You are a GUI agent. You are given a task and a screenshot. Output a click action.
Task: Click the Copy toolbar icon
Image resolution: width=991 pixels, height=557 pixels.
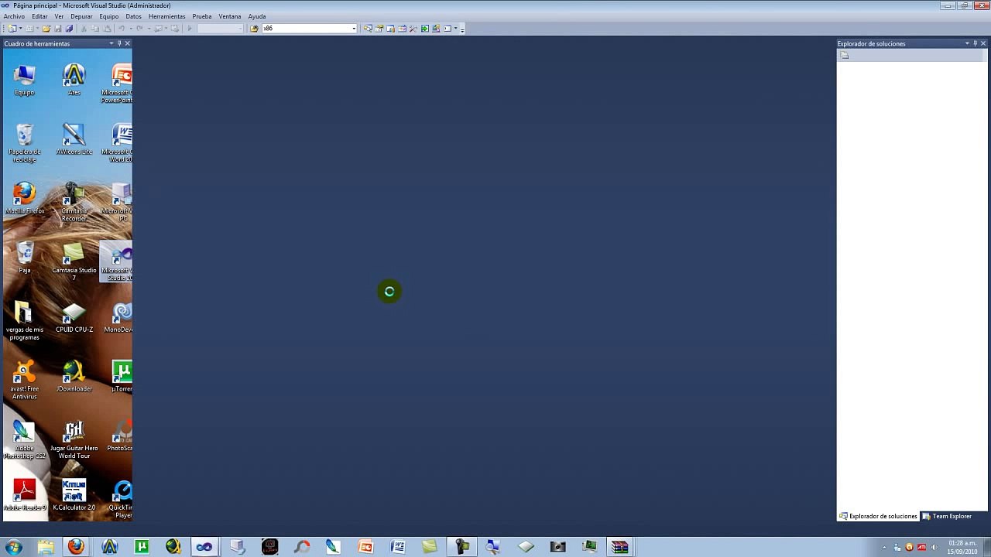click(x=95, y=28)
